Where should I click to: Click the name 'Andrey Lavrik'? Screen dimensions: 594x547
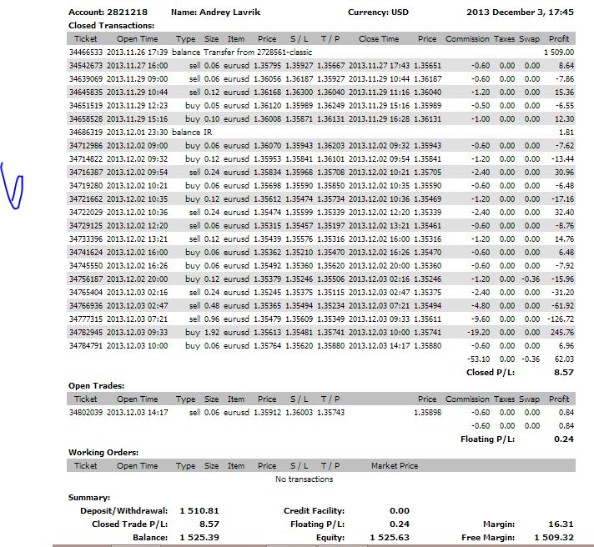[230, 13]
